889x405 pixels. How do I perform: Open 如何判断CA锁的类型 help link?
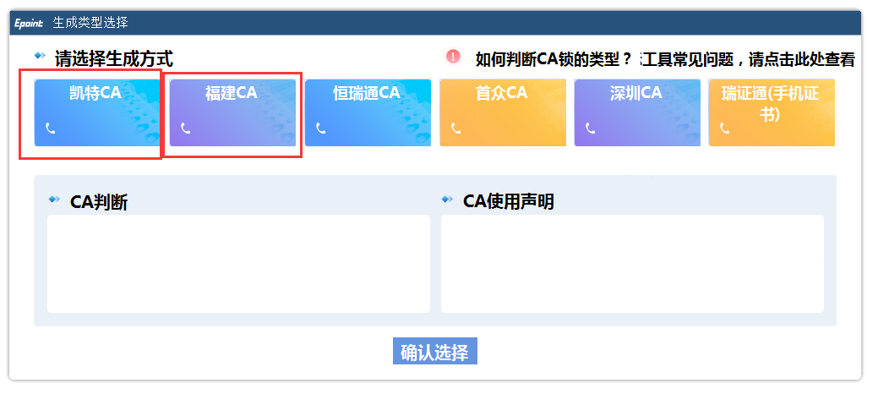tap(554, 59)
